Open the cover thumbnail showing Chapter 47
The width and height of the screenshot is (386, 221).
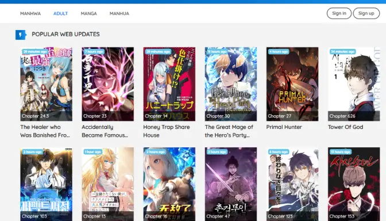click(x=231, y=184)
